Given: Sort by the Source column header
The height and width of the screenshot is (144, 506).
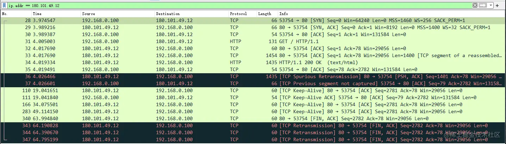Looking at the screenshot, I should pos(88,14).
